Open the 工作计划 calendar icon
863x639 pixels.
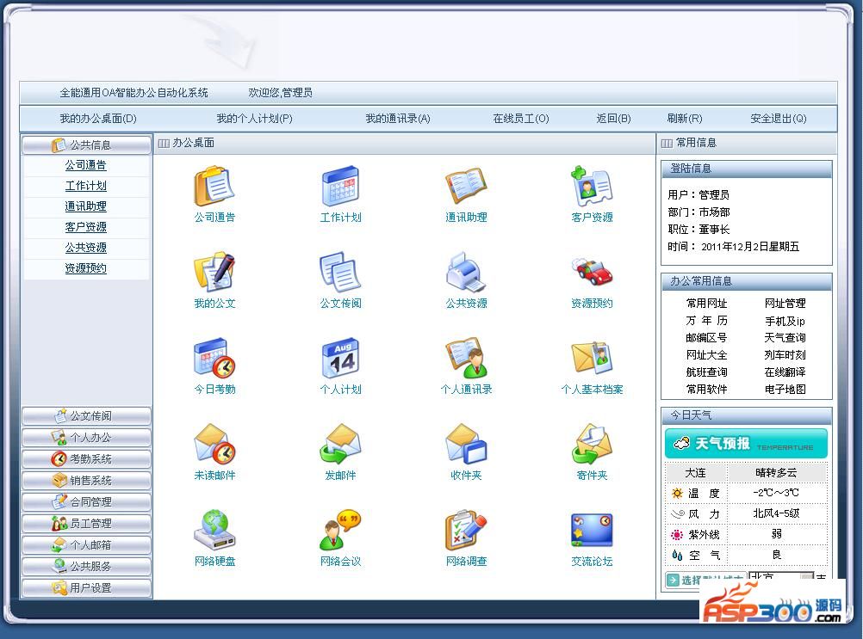coord(340,186)
